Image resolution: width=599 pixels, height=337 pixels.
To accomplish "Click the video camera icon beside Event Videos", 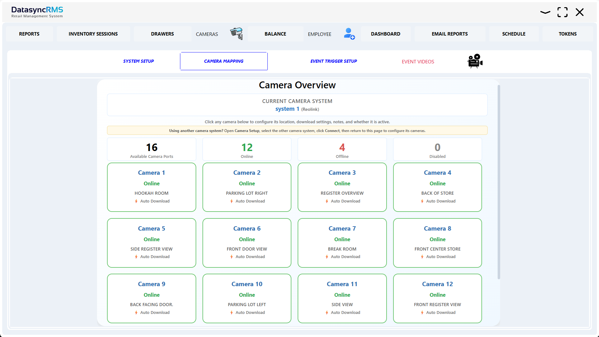I will (475, 61).
